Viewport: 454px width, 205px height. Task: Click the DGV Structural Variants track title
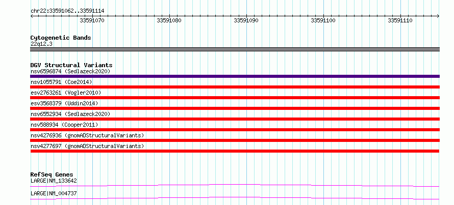71,65
